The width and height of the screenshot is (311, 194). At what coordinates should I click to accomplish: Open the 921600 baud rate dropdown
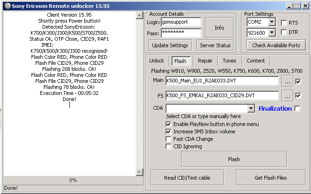[272, 32]
